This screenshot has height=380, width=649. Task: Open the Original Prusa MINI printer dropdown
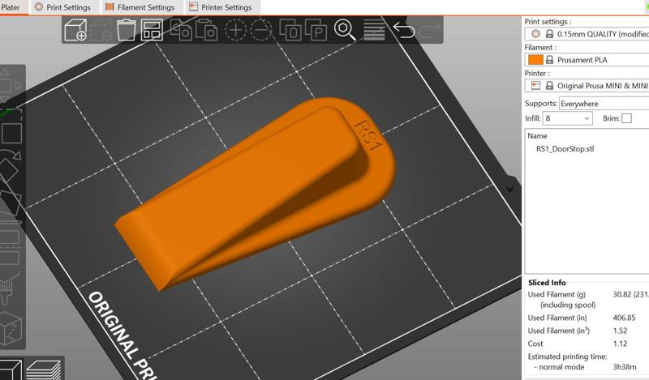pos(587,86)
